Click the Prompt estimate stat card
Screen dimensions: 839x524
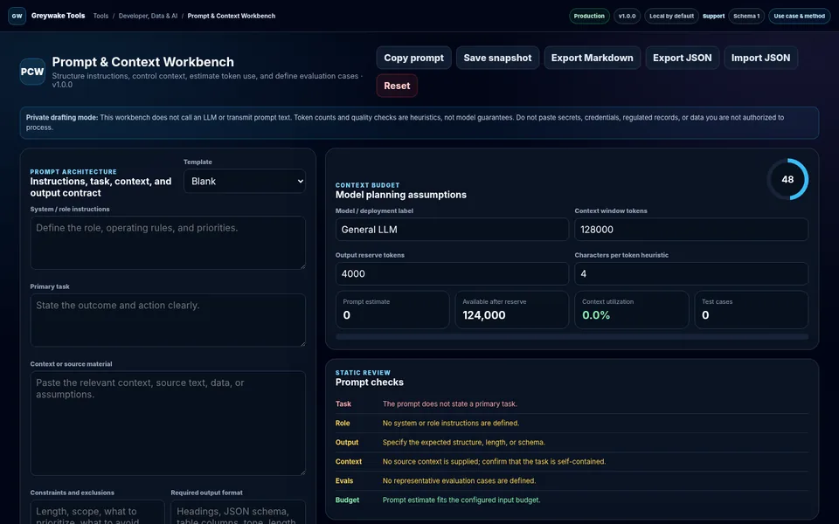coord(392,309)
